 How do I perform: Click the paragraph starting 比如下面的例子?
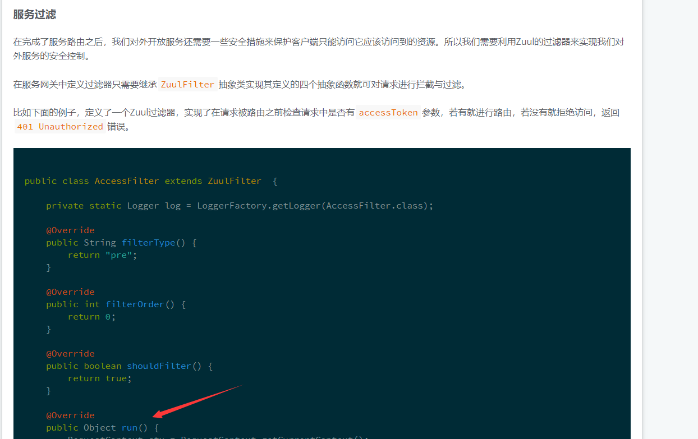pos(316,119)
